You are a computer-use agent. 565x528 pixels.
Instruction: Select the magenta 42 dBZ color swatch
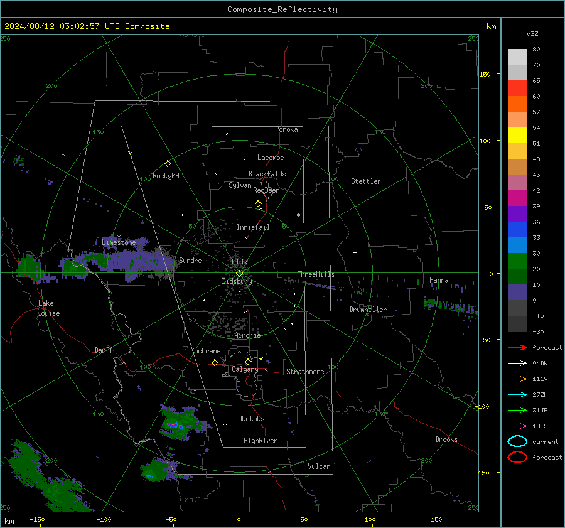517,198
